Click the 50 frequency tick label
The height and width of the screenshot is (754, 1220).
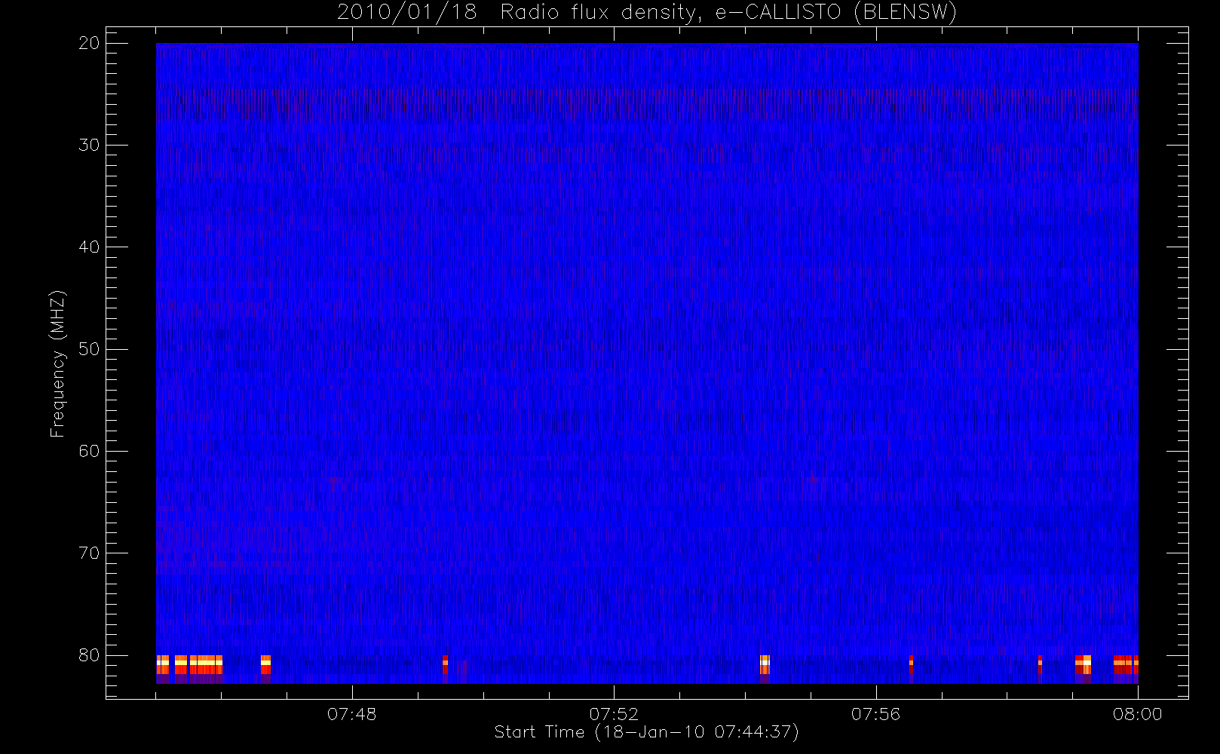(89, 349)
